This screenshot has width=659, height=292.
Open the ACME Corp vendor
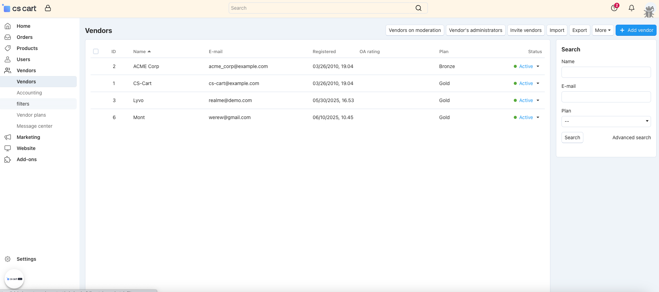pyautogui.click(x=146, y=66)
